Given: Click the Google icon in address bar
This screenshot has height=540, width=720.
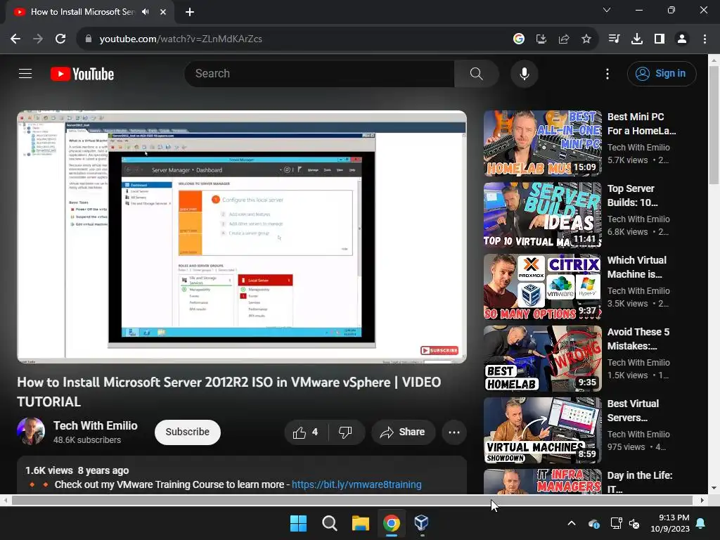Looking at the screenshot, I should tap(519, 39).
